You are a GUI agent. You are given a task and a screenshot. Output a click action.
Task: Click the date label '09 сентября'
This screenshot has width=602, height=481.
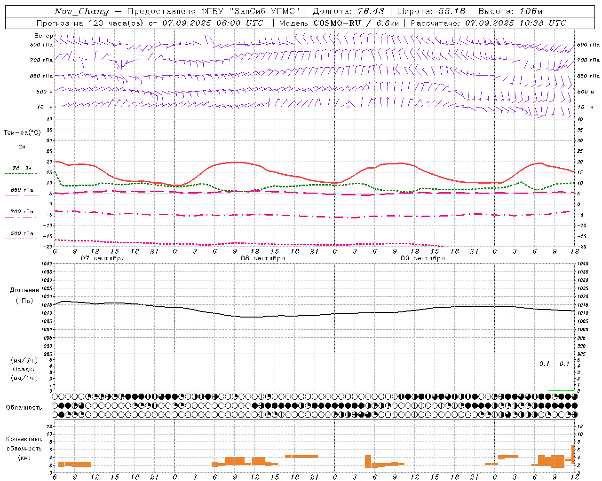pos(423,258)
